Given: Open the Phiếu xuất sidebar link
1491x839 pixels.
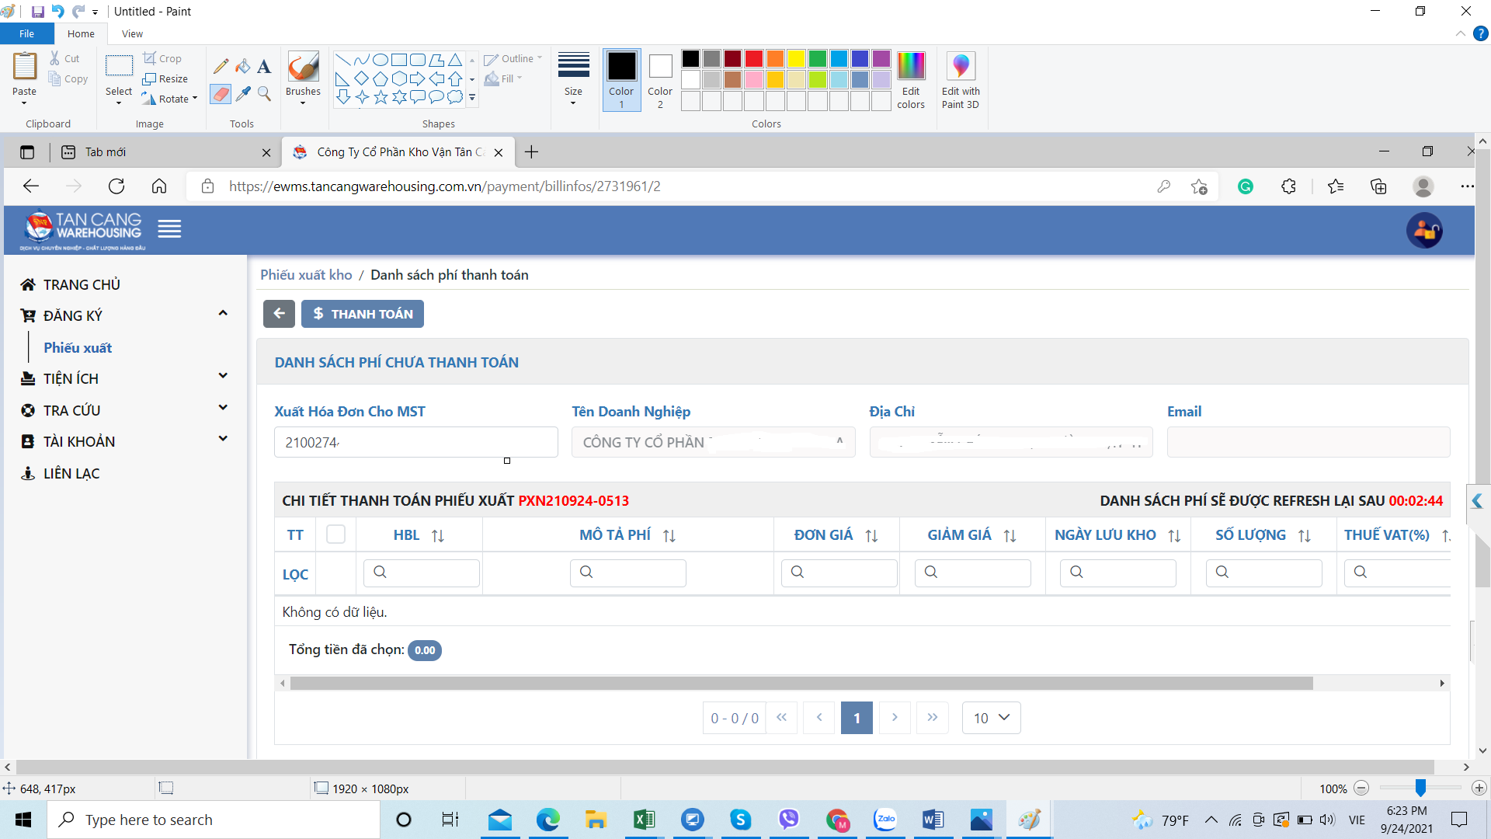Looking at the screenshot, I should coord(78,348).
